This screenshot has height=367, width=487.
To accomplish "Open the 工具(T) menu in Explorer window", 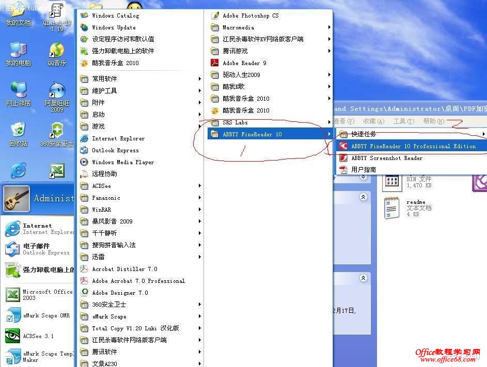I will pos(404,121).
